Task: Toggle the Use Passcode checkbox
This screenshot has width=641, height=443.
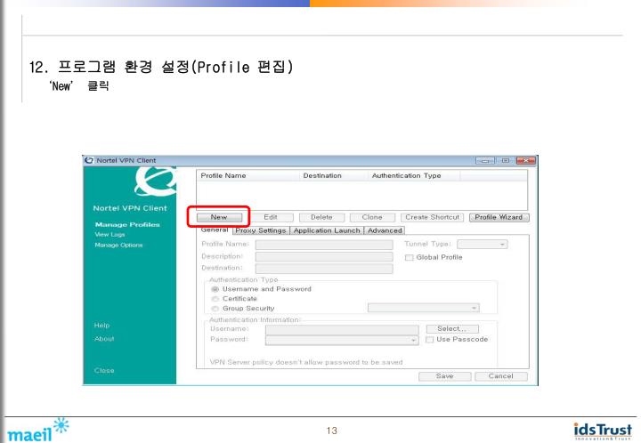Action: [x=430, y=340]
